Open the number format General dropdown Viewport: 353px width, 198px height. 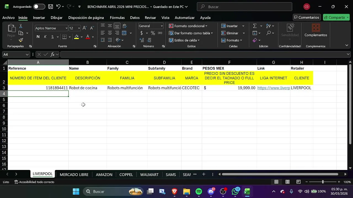click(x=162, y=26)
